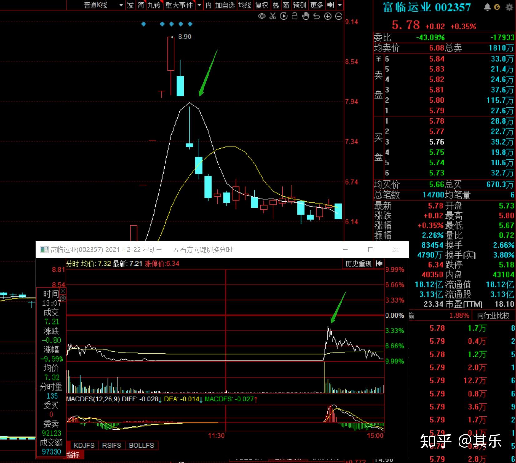
Task: Click the 15:00 time axis label
Action: pos(375,436)
